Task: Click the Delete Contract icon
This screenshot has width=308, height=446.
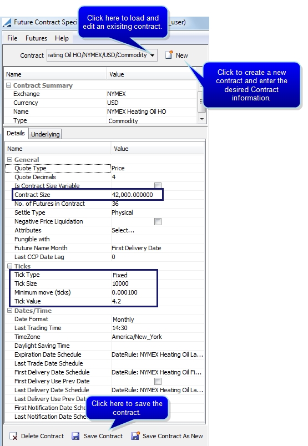Action: click(13, 436)
